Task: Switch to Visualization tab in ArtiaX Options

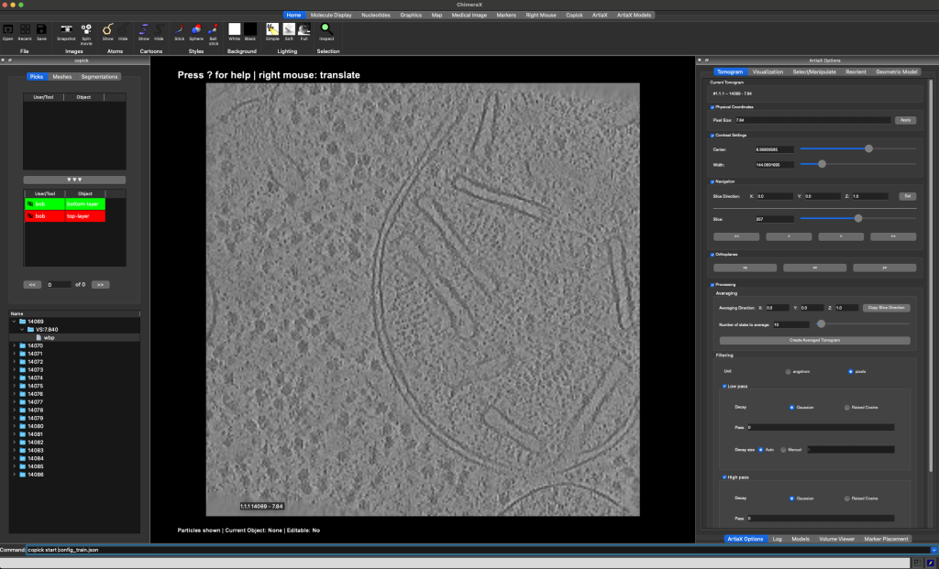Action: coord(768,71)
